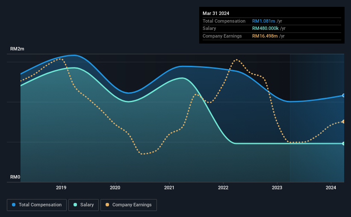This screenshot has height=217, width=351.
Task: Click the orange Company Earnings legend dot
Action: pos(107,205)
